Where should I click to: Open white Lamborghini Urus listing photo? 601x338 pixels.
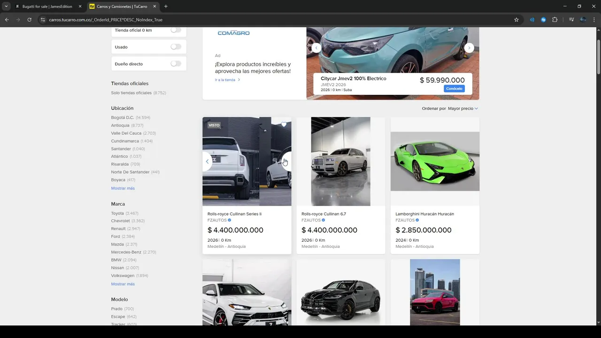247,292
